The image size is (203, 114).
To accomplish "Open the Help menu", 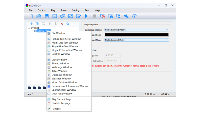I will pos(97,10).
